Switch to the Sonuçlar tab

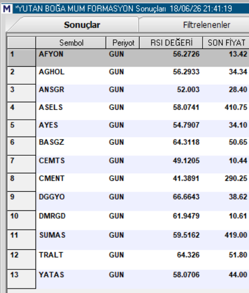click(82, 25)
